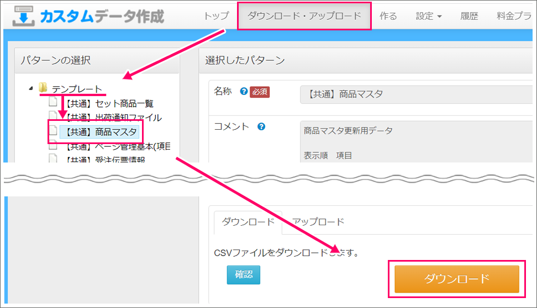Select the テンプレート folder label

tap(77, 89)
